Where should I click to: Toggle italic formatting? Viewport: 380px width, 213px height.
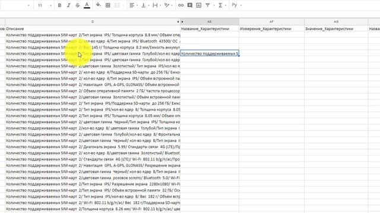(x=69, y=5)
